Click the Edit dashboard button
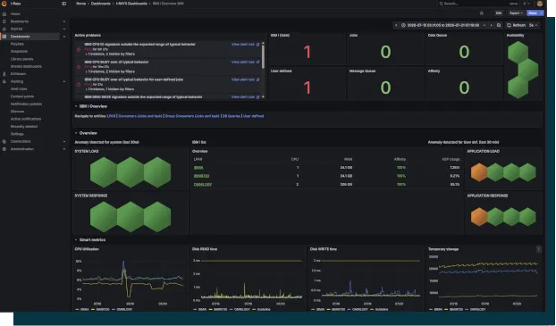Image resolution: width=556 pixels, height=326 pixels. tap(499, 13)
